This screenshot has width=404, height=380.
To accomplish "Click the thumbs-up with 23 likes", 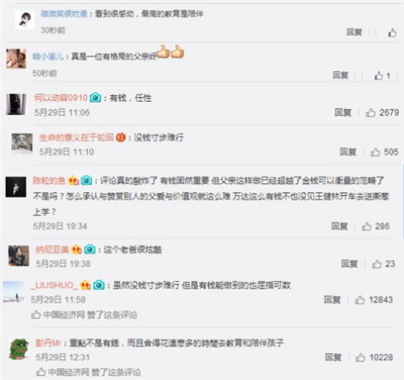I will coord(377,264).
